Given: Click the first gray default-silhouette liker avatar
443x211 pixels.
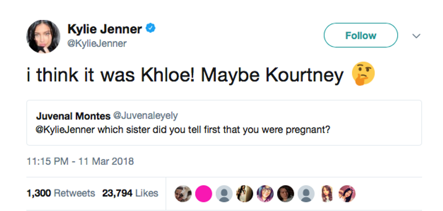Looking at the screenshot, I should [x=224, y=194].
